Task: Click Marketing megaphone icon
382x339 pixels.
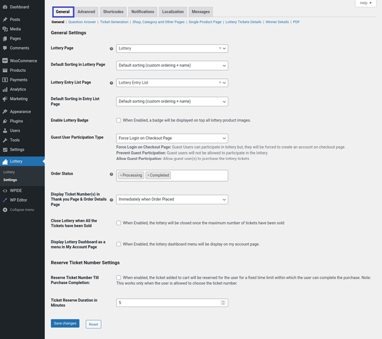Action: pos(5,99)
